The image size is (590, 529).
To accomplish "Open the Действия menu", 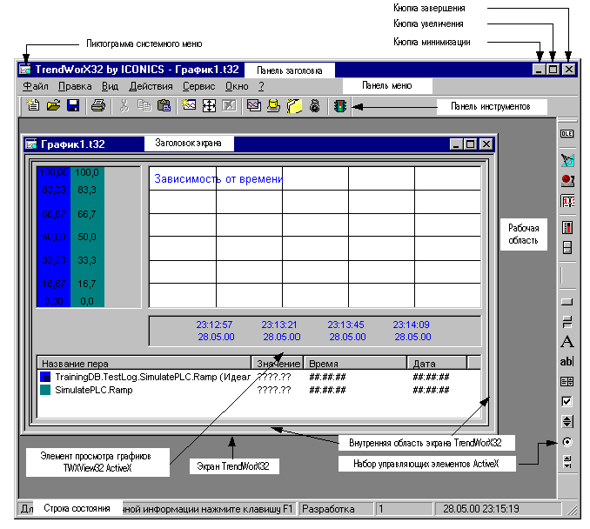I will coord(151,86).
